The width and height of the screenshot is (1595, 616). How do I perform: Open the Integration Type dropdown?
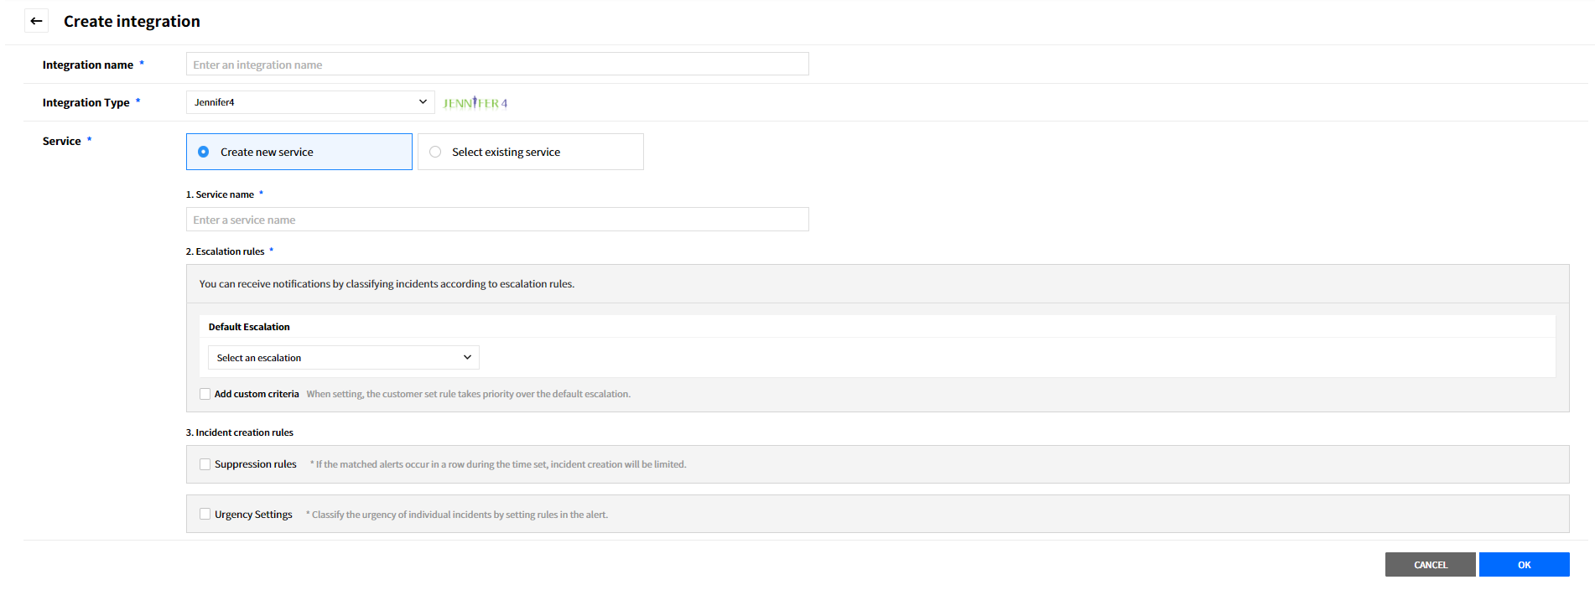point(309,102)
